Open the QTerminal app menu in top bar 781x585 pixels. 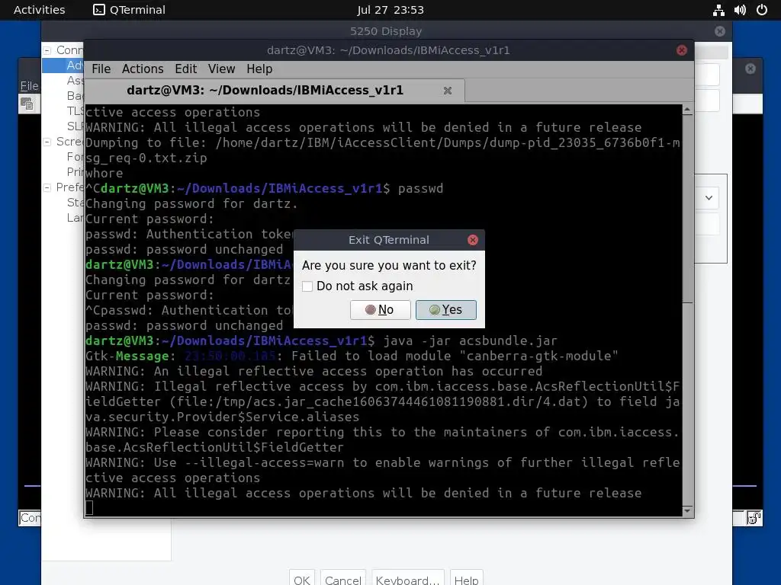click(x=130, y=10)
